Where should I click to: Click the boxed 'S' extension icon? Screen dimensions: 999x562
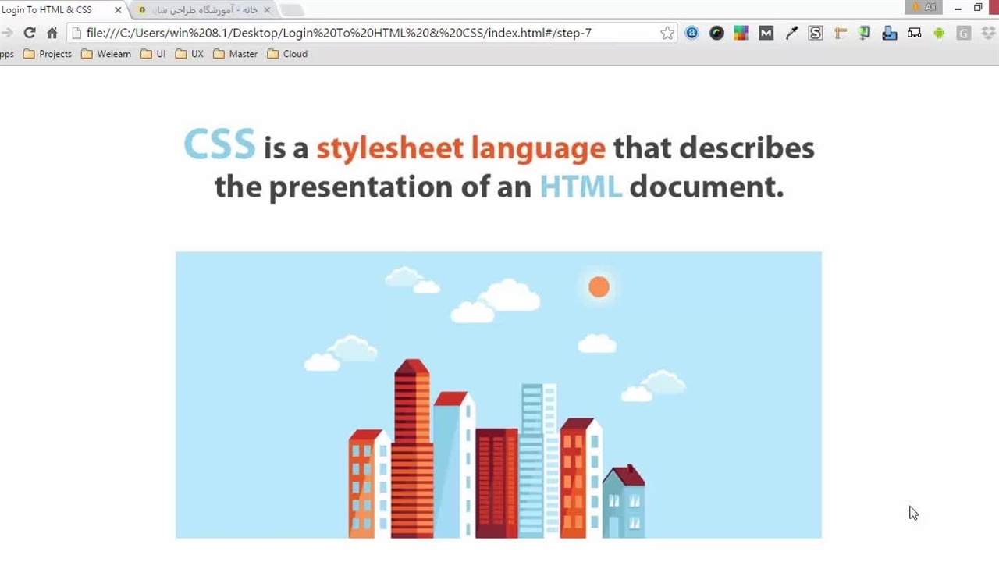(816, 33)
